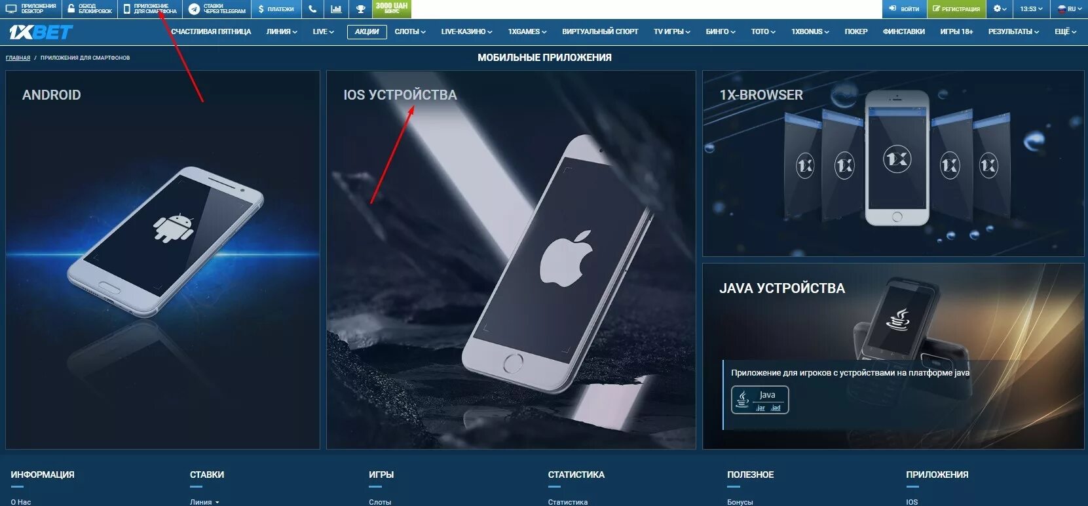The height and width of the screenshot is (506, 1088).
Task: Expand the 'Линия' menu
Action: coord(282,31)
